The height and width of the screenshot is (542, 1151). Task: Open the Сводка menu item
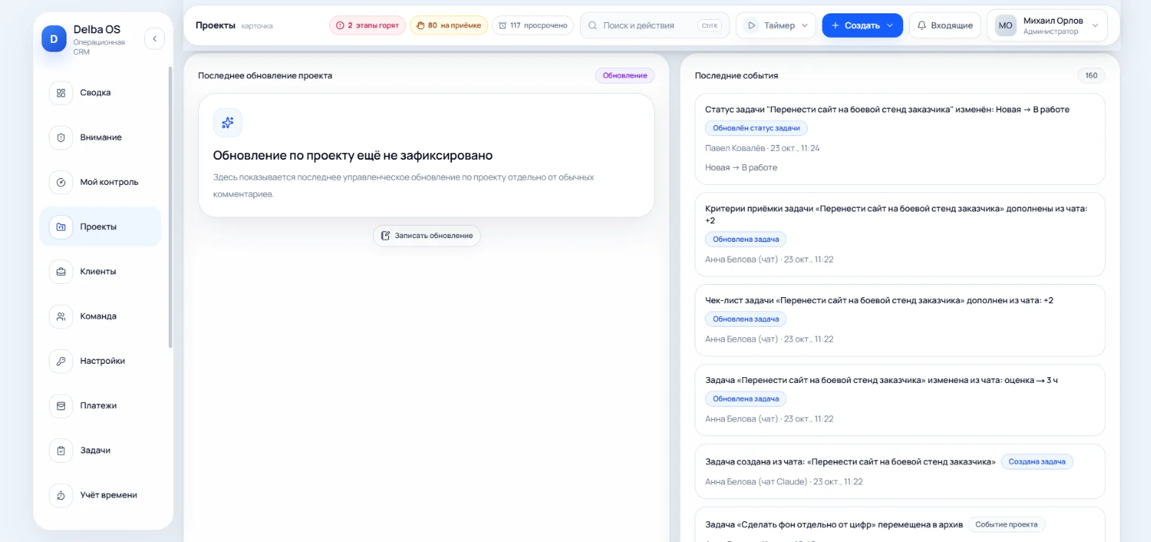pos(101,92)
